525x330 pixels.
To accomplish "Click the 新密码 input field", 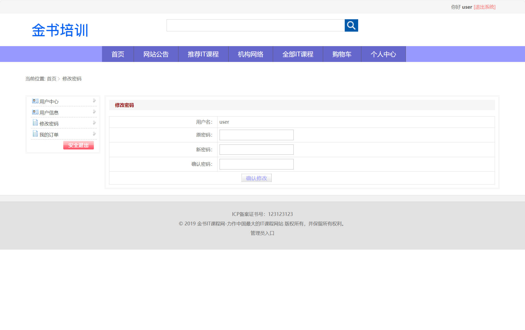I will pos(256,149).
